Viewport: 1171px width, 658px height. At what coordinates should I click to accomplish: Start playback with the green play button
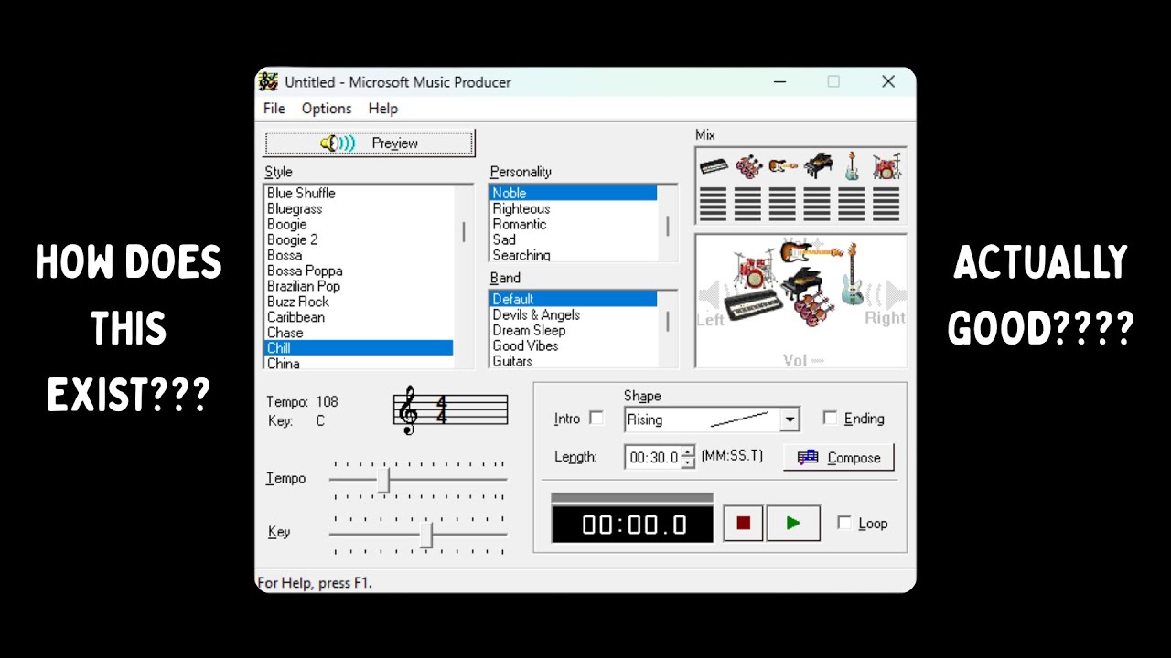click(793, 523)
